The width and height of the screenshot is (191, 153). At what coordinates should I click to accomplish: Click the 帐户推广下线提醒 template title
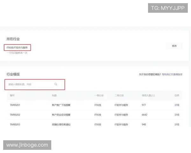61,105
